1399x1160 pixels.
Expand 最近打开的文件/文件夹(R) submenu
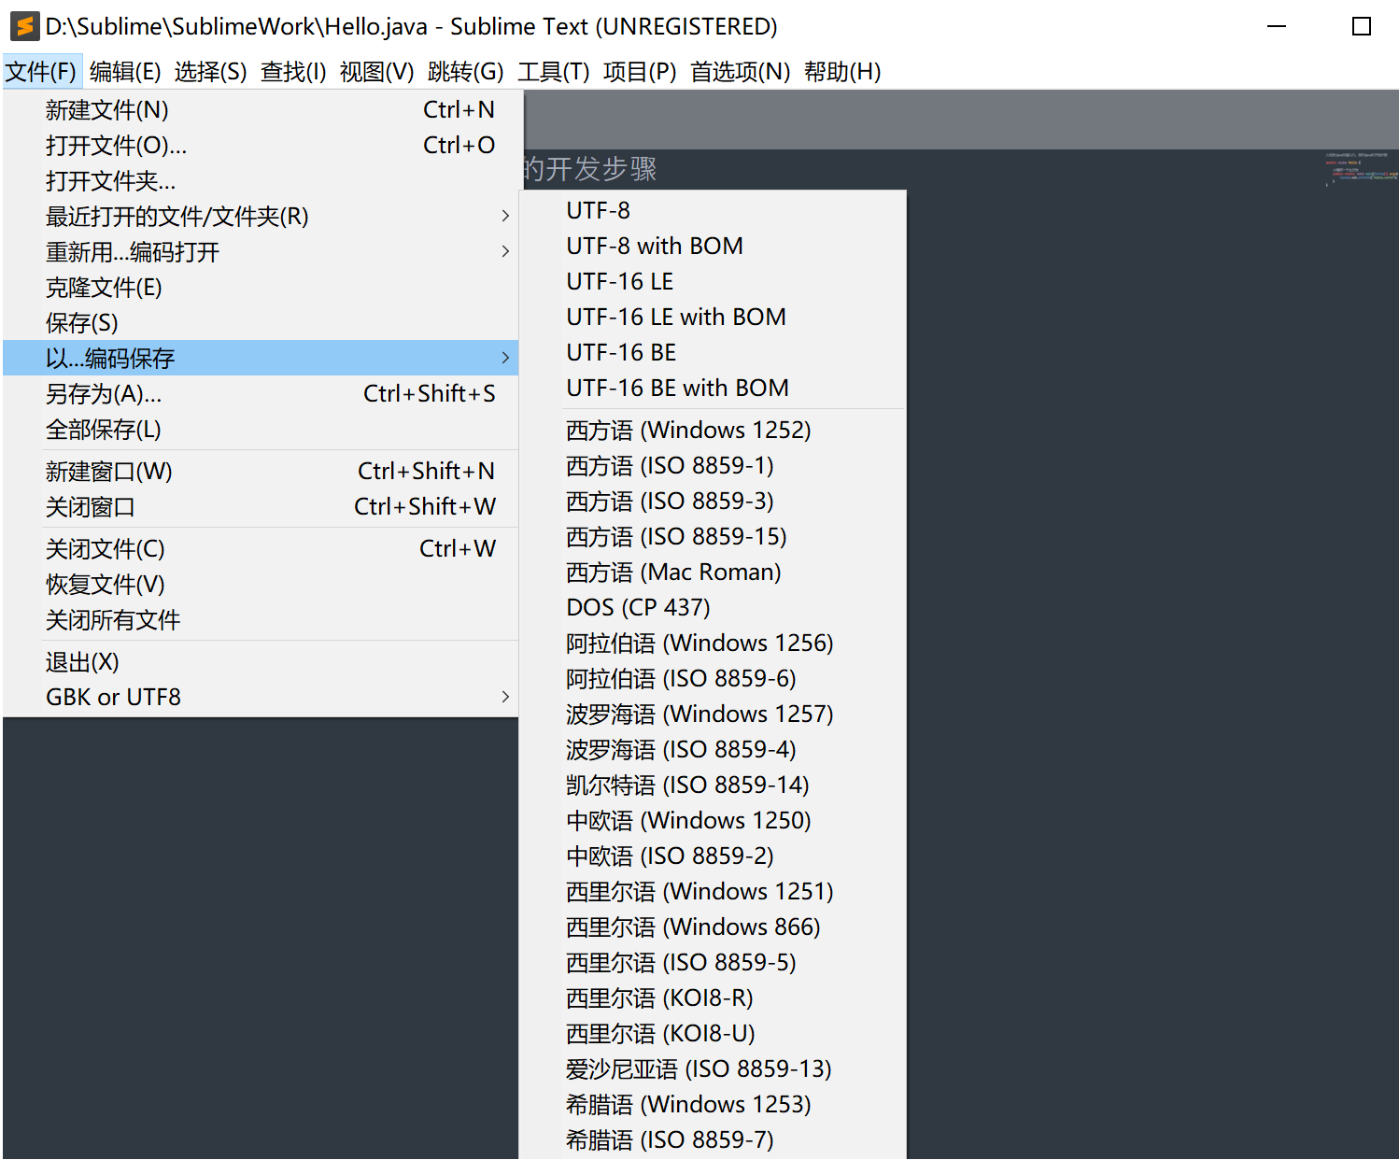[261, 217]
